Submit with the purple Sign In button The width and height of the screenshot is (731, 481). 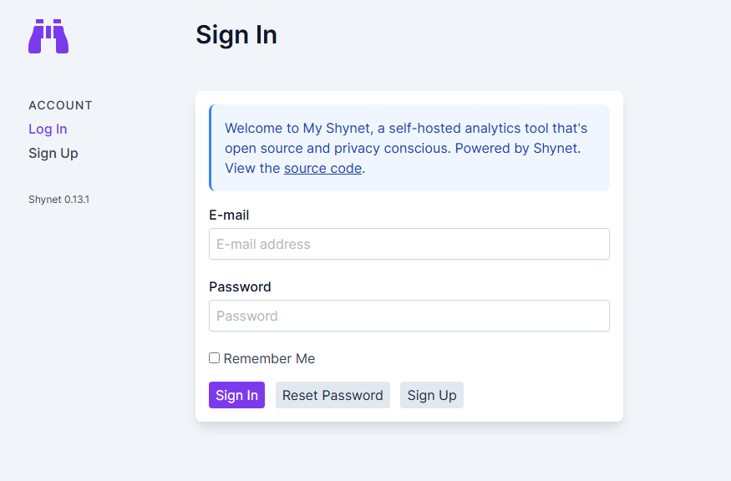click(236, 395)
